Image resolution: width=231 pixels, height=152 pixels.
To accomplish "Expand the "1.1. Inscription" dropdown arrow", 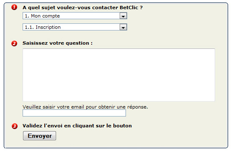I will coord(123,27).
